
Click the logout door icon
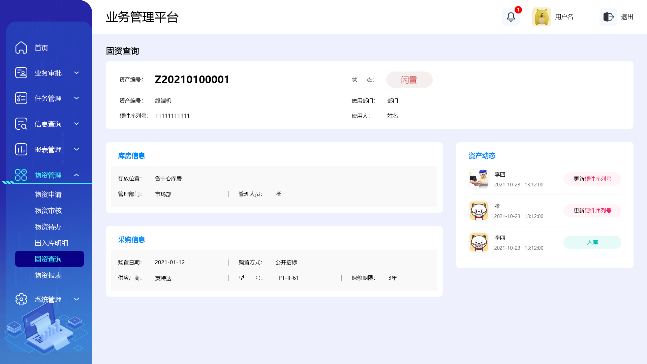pos(608,17)
